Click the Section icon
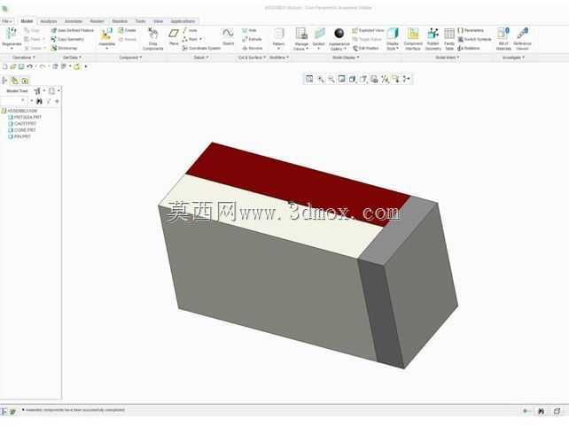The width and height of the screenshot is (569, 426). coord(319,34)
